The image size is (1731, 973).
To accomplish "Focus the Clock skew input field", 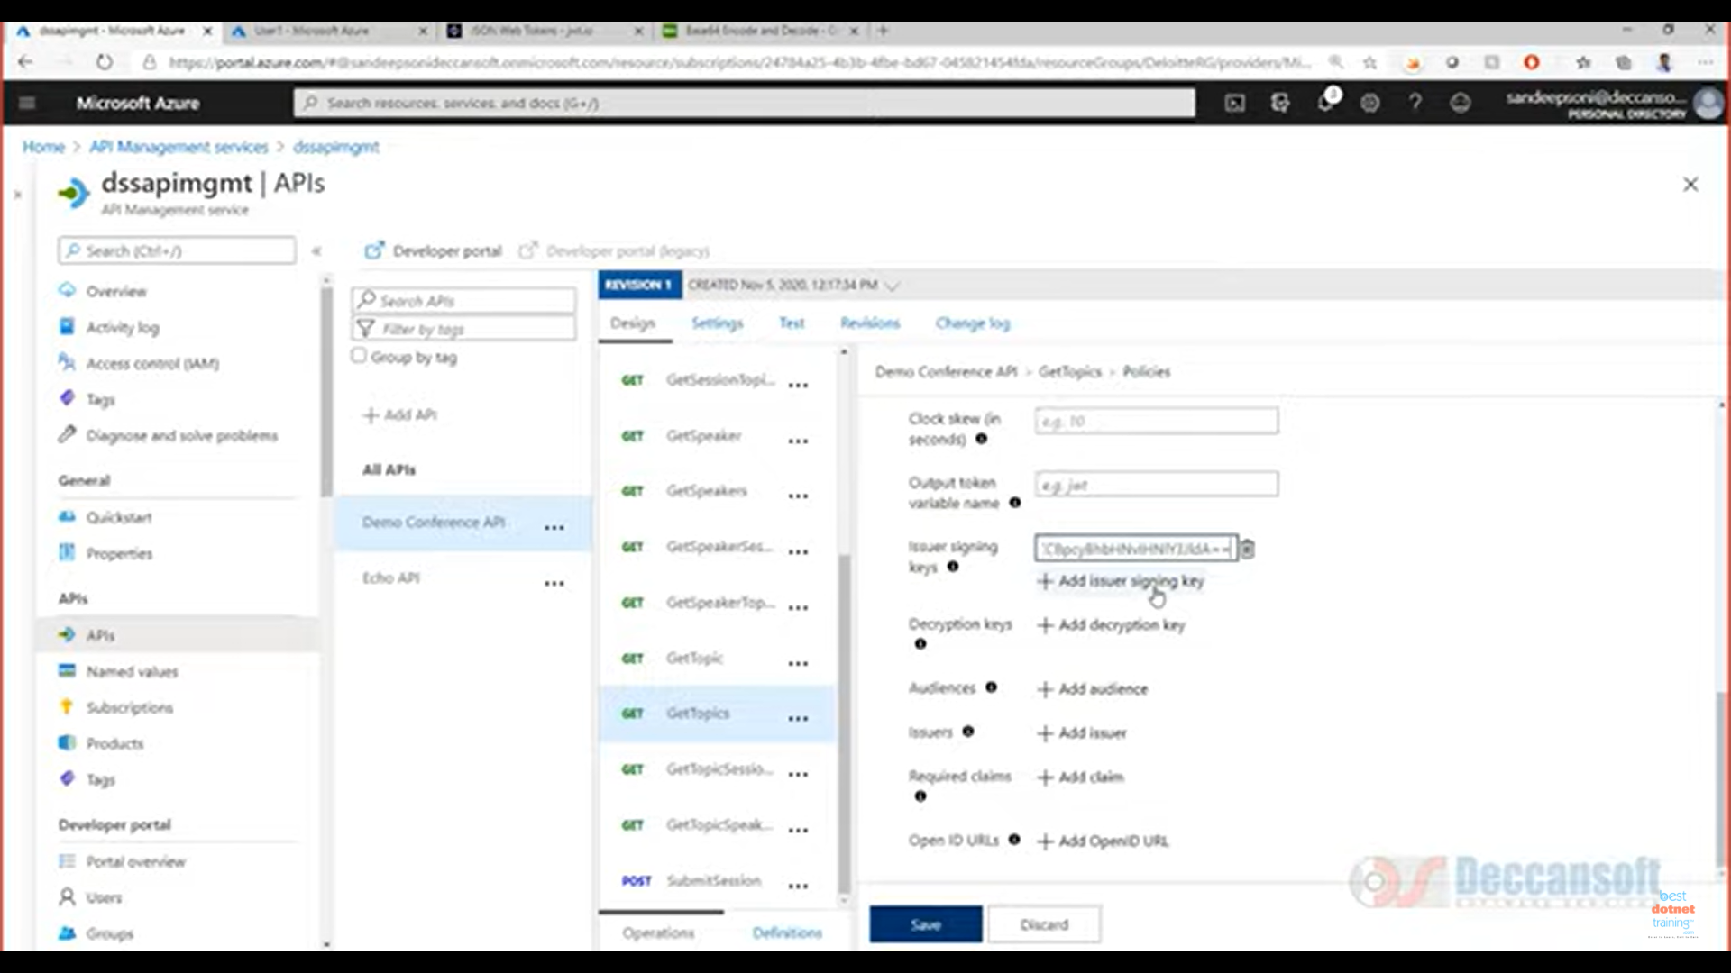I will 1157,421.
